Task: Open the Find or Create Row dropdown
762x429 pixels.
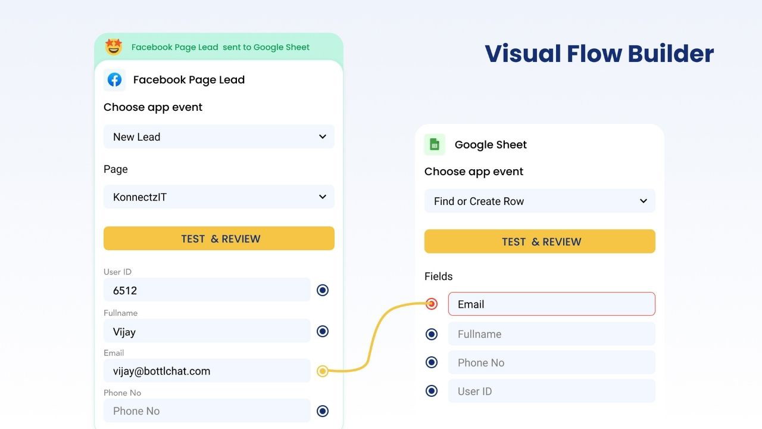Action: (x=540, y=201)
